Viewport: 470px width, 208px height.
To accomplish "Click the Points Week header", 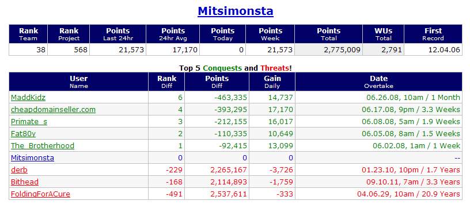I will click(270, 34).
